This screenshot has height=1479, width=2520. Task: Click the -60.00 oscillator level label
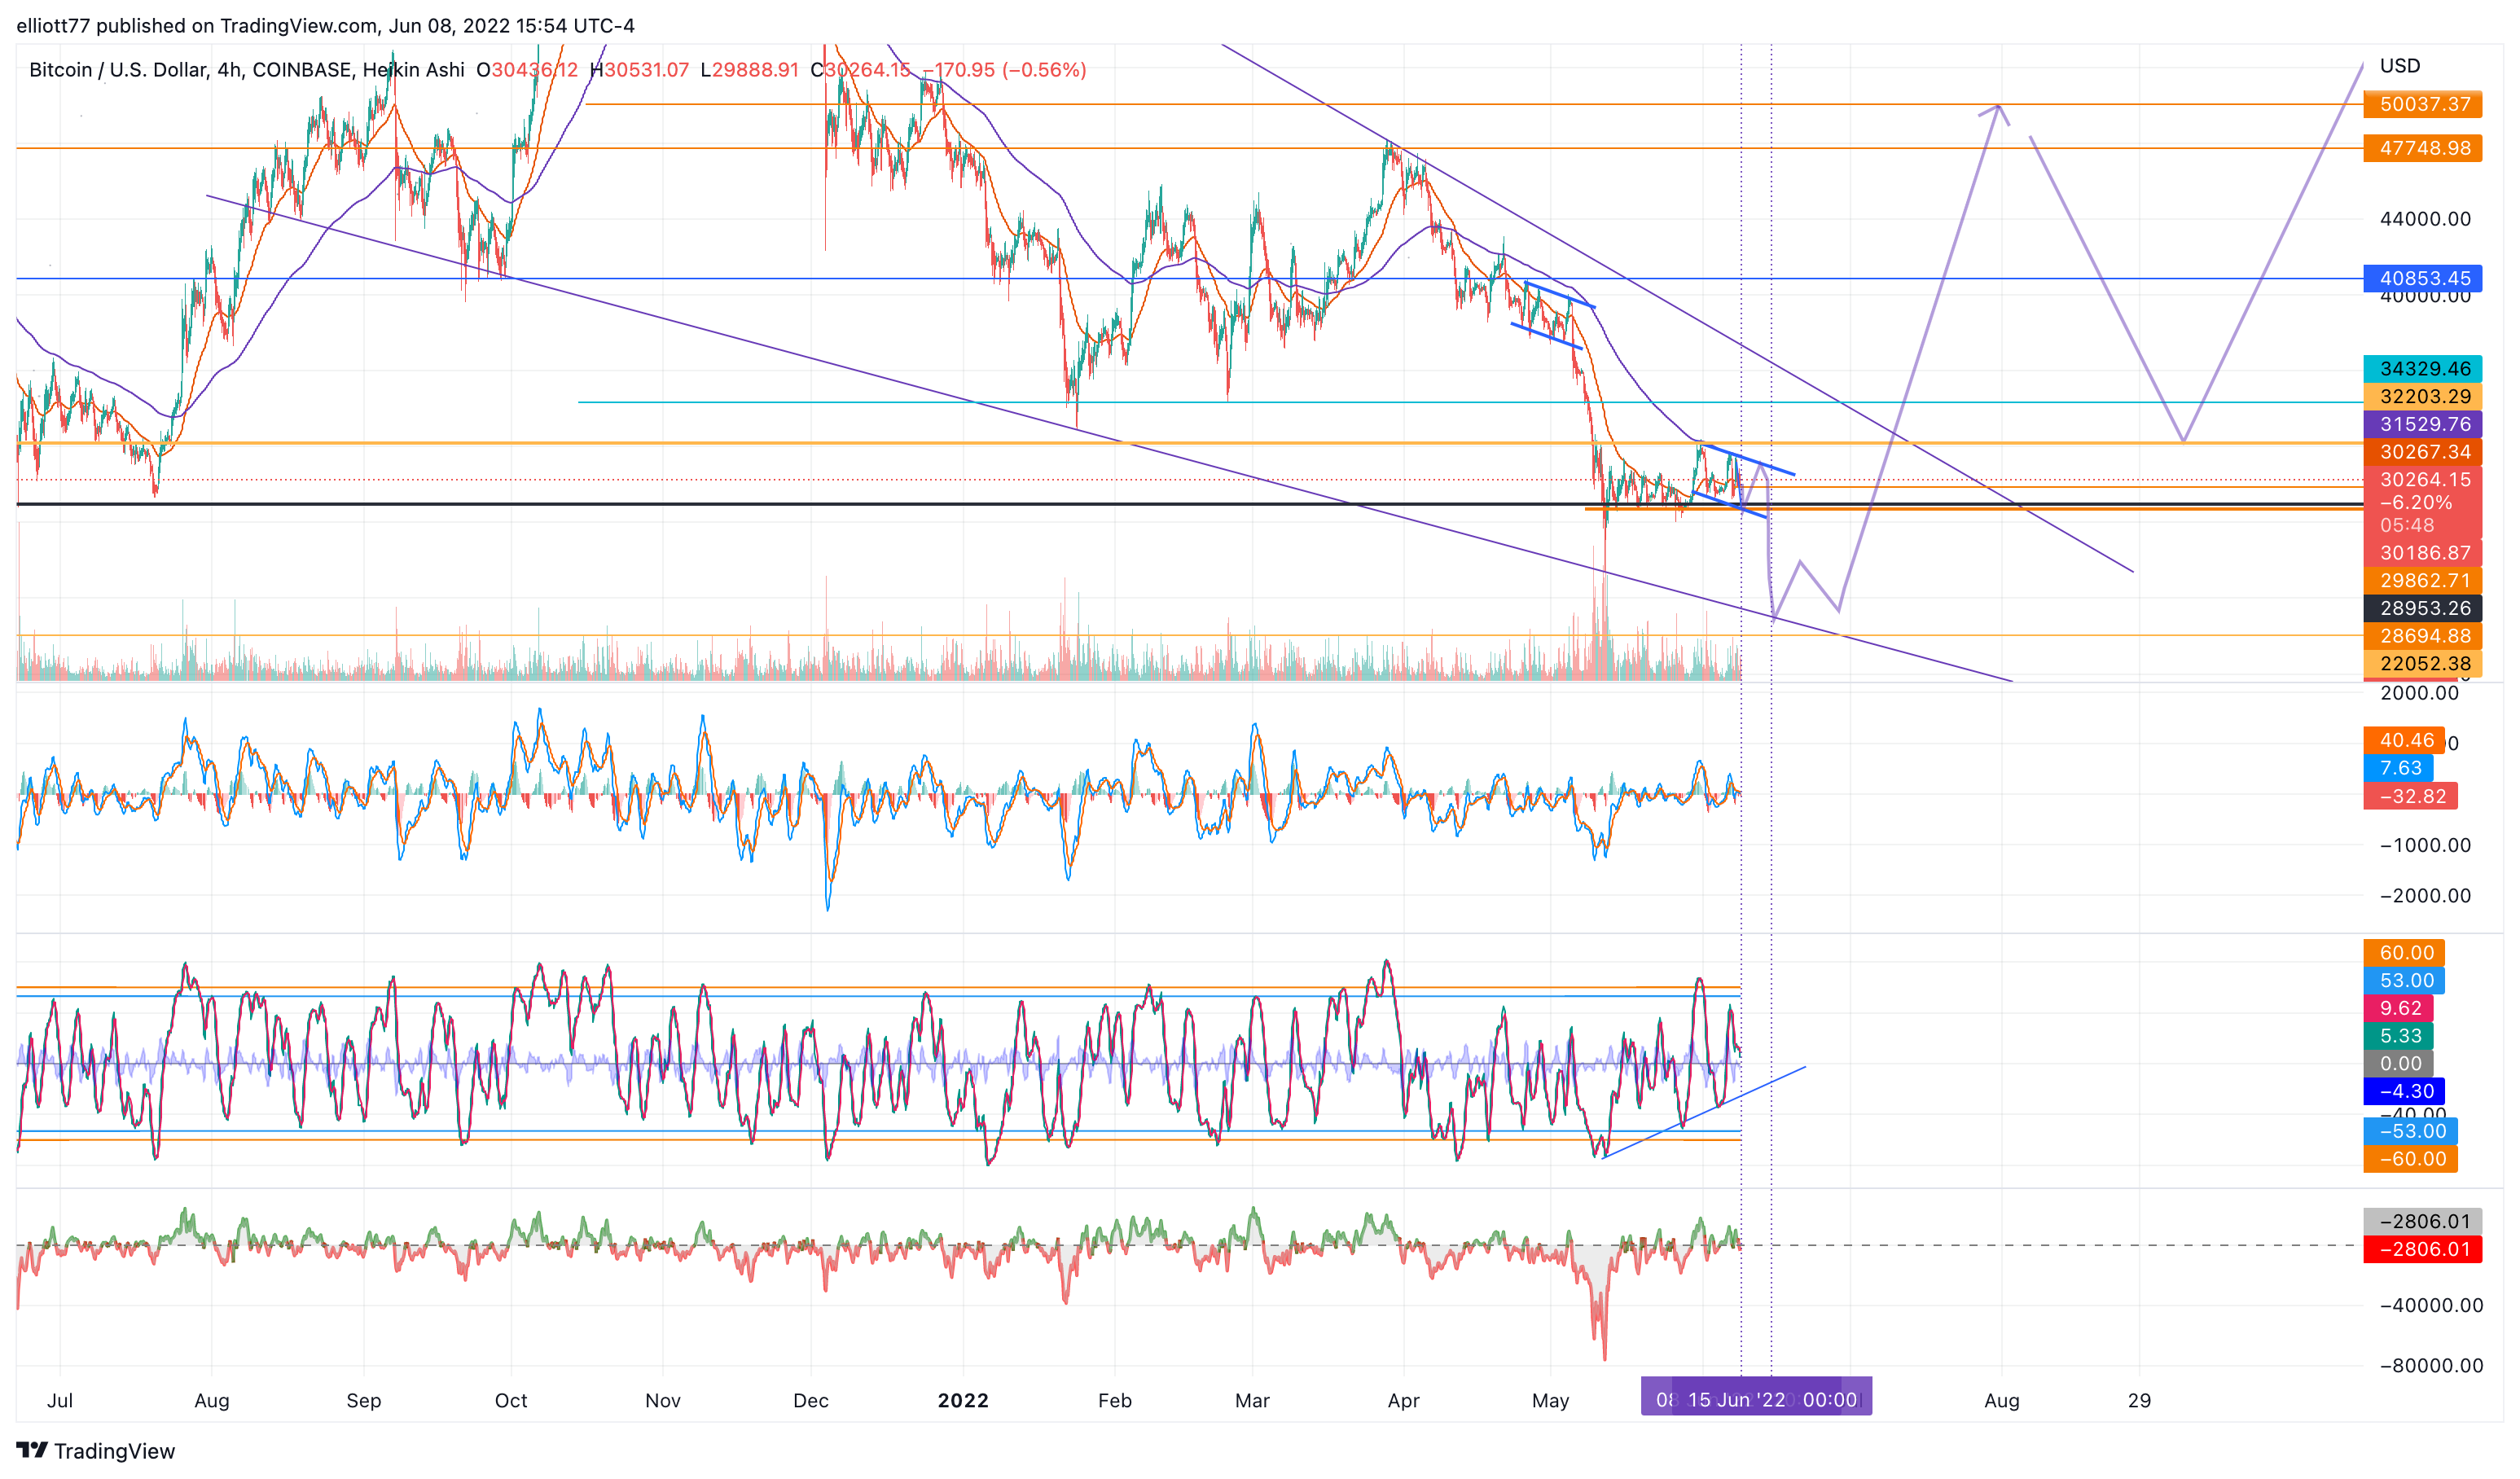click(x=2411, y=1159)
